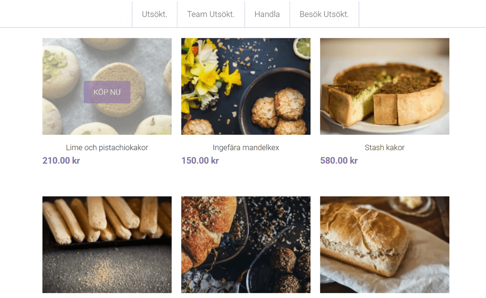Screen dimensions: 486x298
Task: Click the 210.00 kr price
Action: tap(61, 161)
